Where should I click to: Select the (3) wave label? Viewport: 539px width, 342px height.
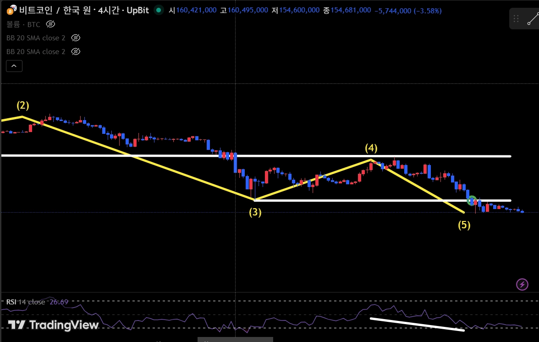pos(255,212)
